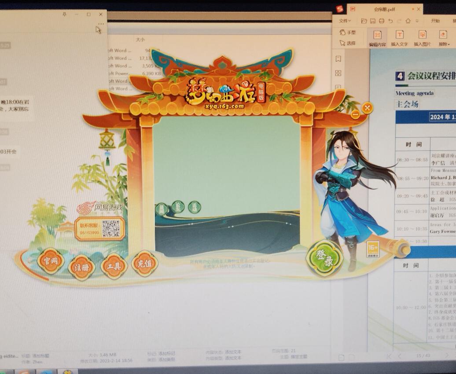Select the 选择 selection tool in WPS
The width and height of the screenshot is (456, 374).
[x=348, y=43]
